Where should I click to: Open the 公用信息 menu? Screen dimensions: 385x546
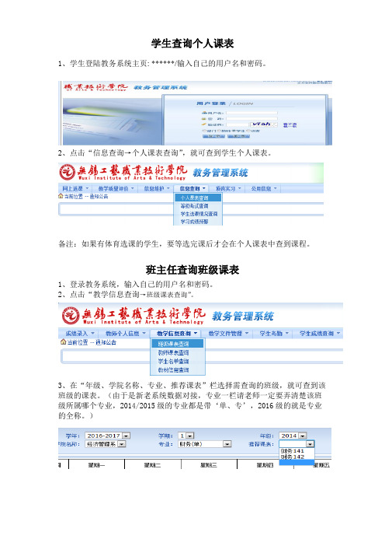(264, 188)
